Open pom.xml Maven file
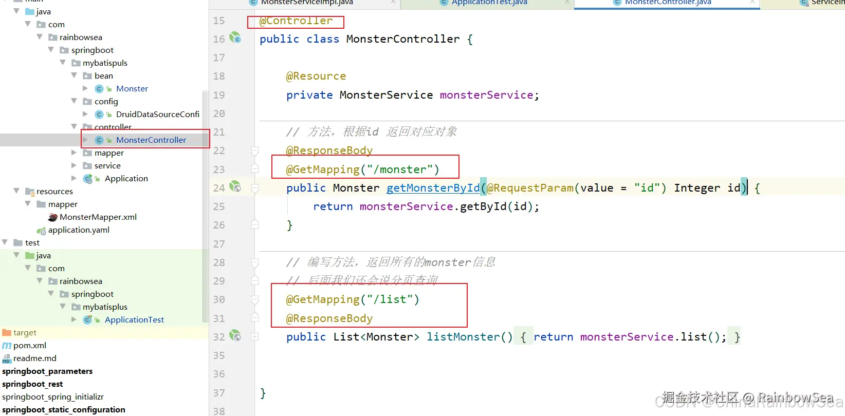The width and height of the screenshot is (845, 416). click(30, 345)
